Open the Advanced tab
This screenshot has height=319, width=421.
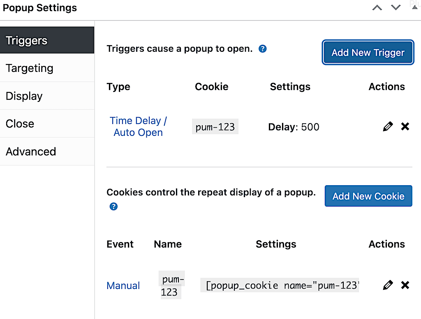47,151
